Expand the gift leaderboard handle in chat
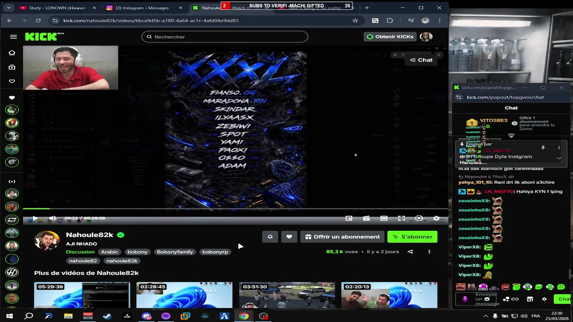 (x=511, y=136)
